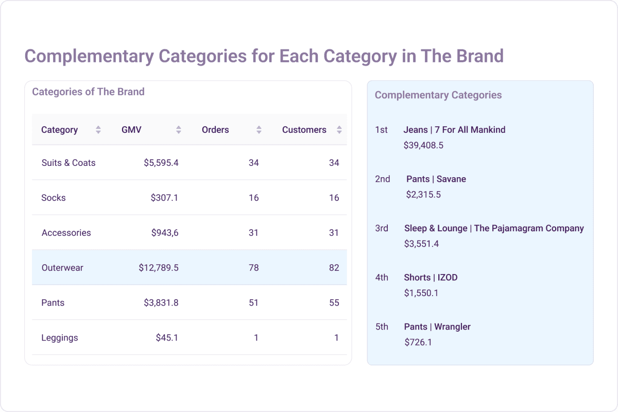Click the Orders sort arrows upward triangle
618x412 pixels.
(x=260, y=127)
